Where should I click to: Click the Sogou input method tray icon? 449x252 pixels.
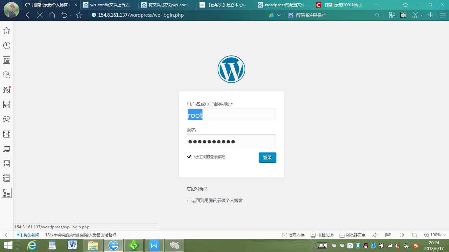point(416,245)
